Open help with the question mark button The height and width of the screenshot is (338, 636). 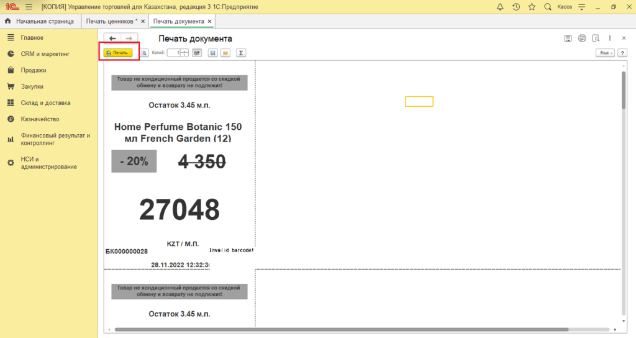[x=622, y=53]
